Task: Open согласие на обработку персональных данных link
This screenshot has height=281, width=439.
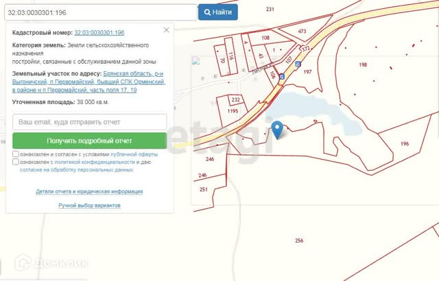Action: [76, 170]
